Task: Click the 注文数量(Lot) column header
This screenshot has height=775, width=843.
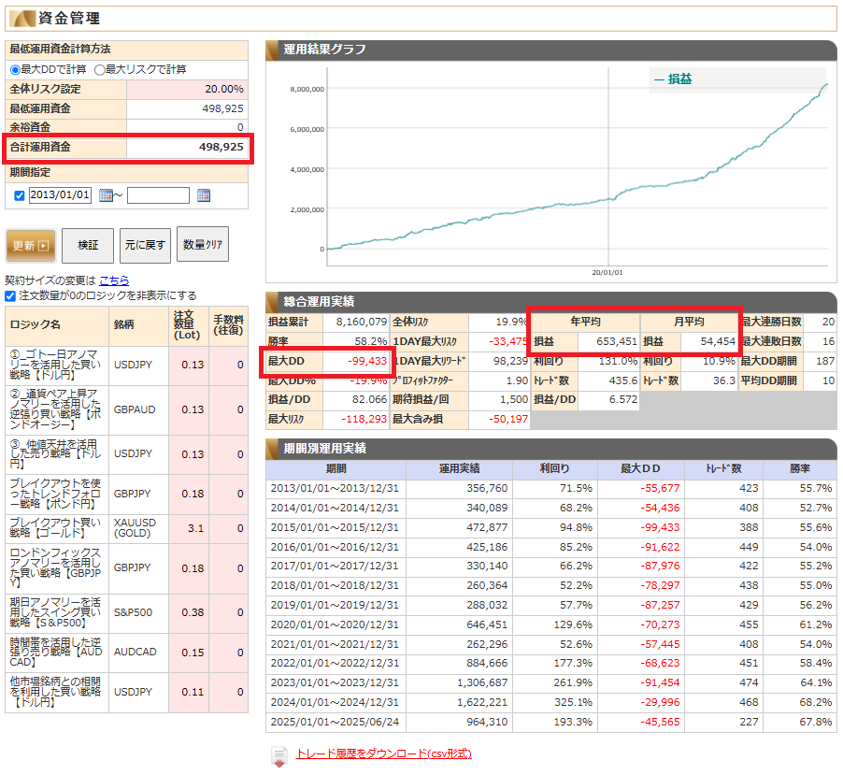Action: click(x=189, y=326)
